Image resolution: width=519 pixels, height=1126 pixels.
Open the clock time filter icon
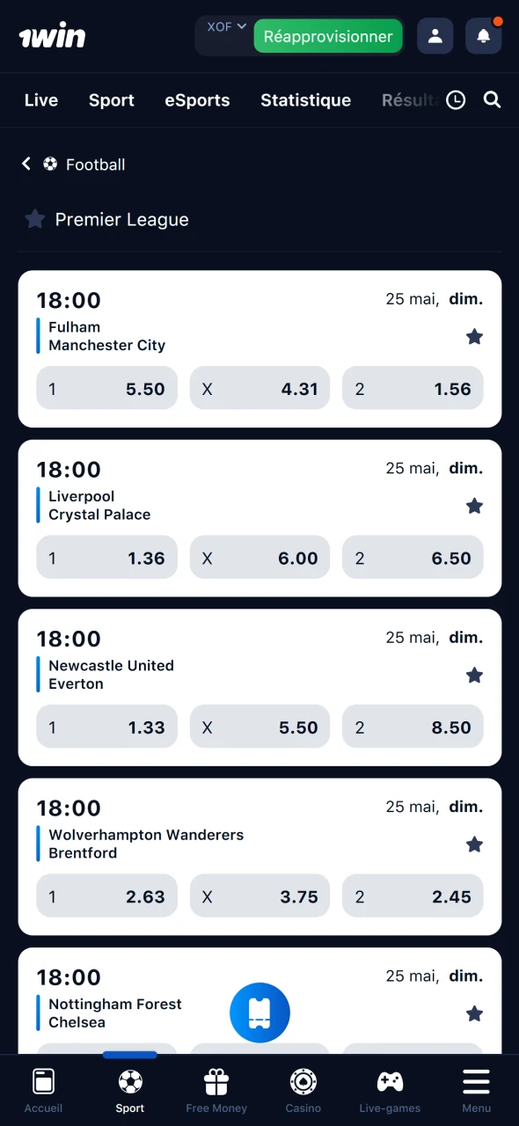(456, 100)
